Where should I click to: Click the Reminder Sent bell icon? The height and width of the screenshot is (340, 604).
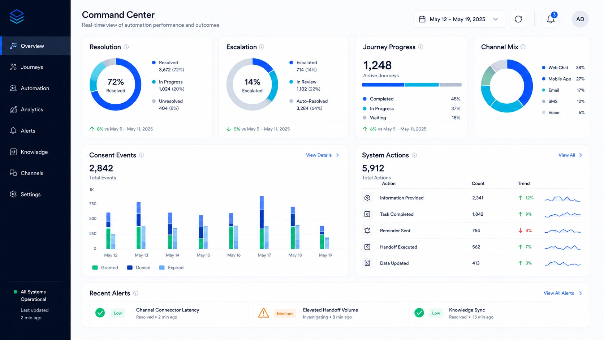tap(367, 231)
